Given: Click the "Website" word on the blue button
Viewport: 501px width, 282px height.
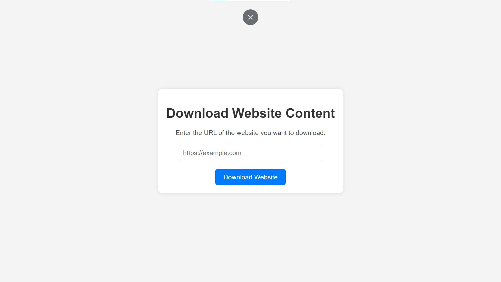Looking at the screenshot, I should pyautogui.click(x=266, y=177).
